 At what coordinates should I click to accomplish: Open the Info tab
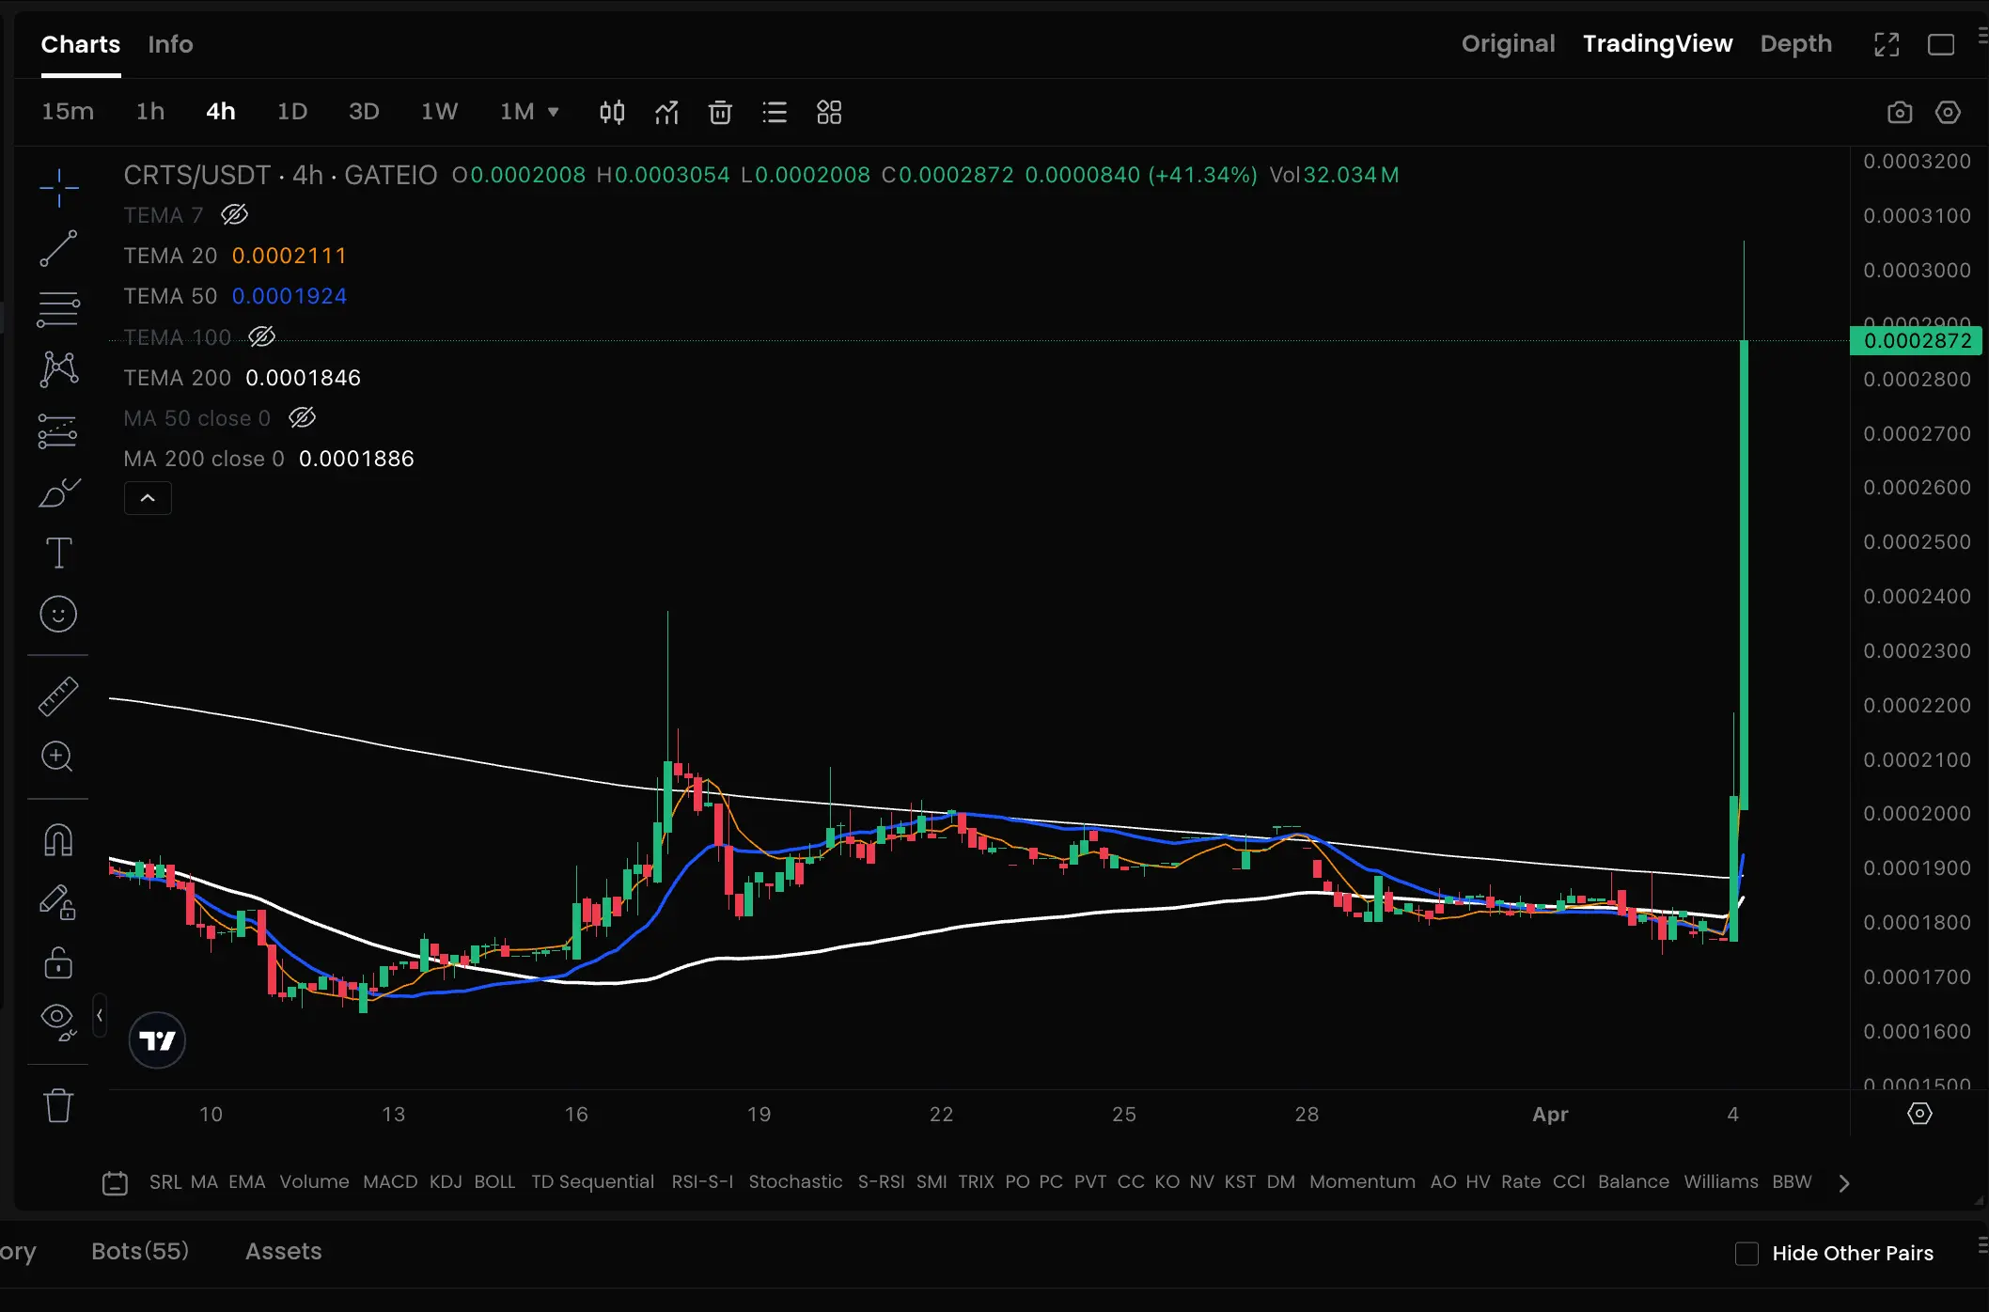coord(170,44)
